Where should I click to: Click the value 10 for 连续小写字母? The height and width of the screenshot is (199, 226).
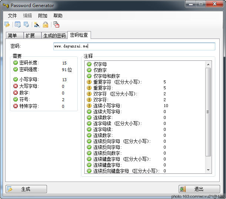point(166,106)
